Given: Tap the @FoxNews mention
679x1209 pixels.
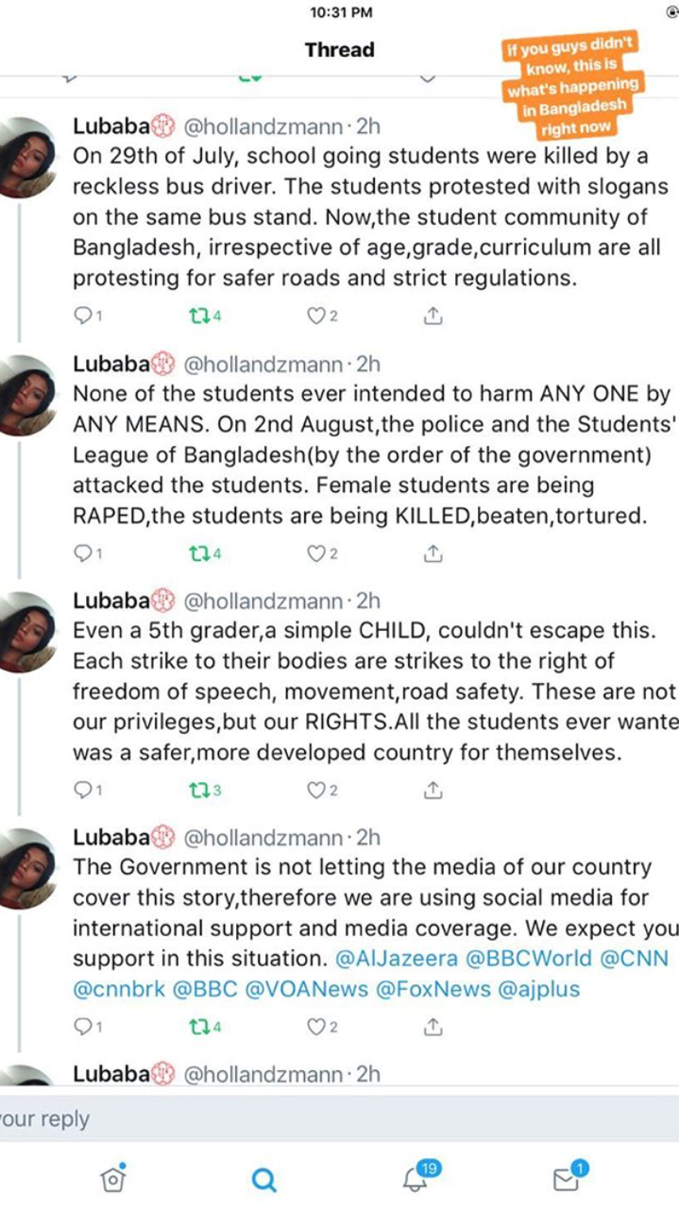Looking at the screenshot, I should coord(438,989).
